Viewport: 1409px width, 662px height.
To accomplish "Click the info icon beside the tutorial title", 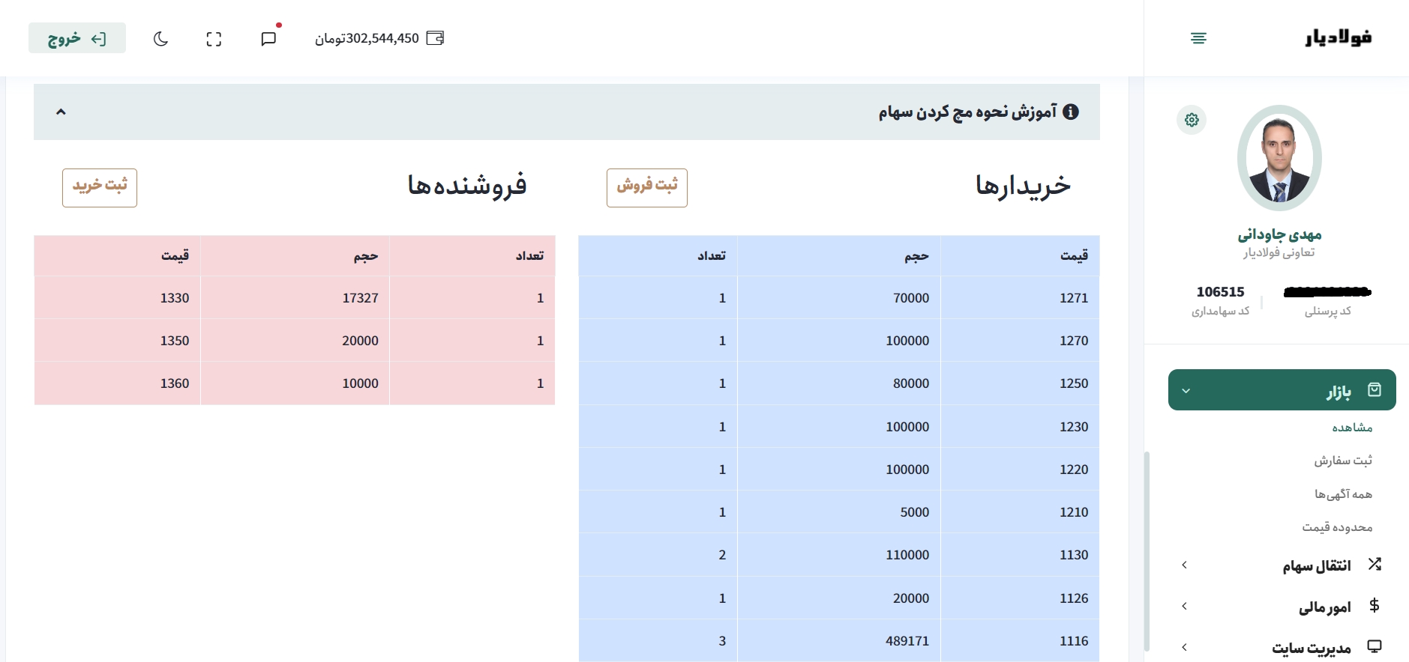I will tap(1071, 112).
